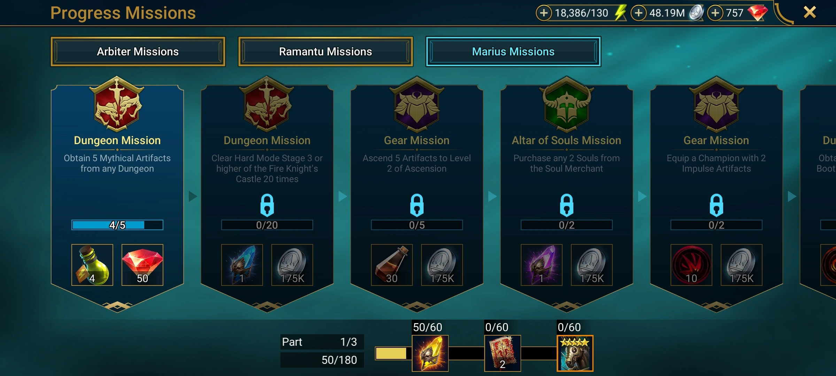
Task: Click the 4/5 mission progress bar
Action: pyautogui.click(x=117, y=225)
